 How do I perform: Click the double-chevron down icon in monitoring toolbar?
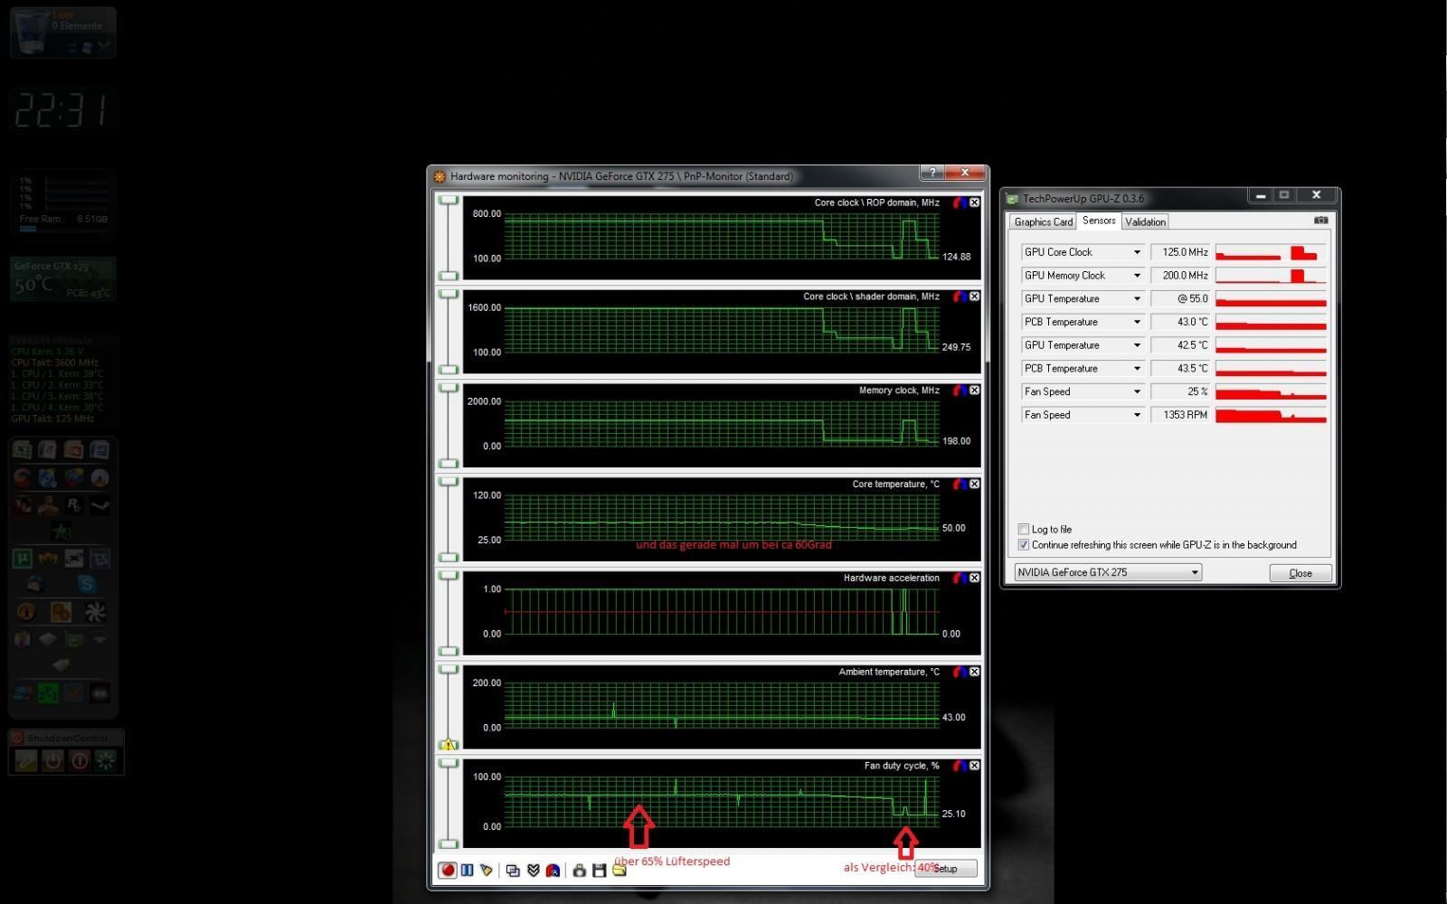click(x=533, y=871)
